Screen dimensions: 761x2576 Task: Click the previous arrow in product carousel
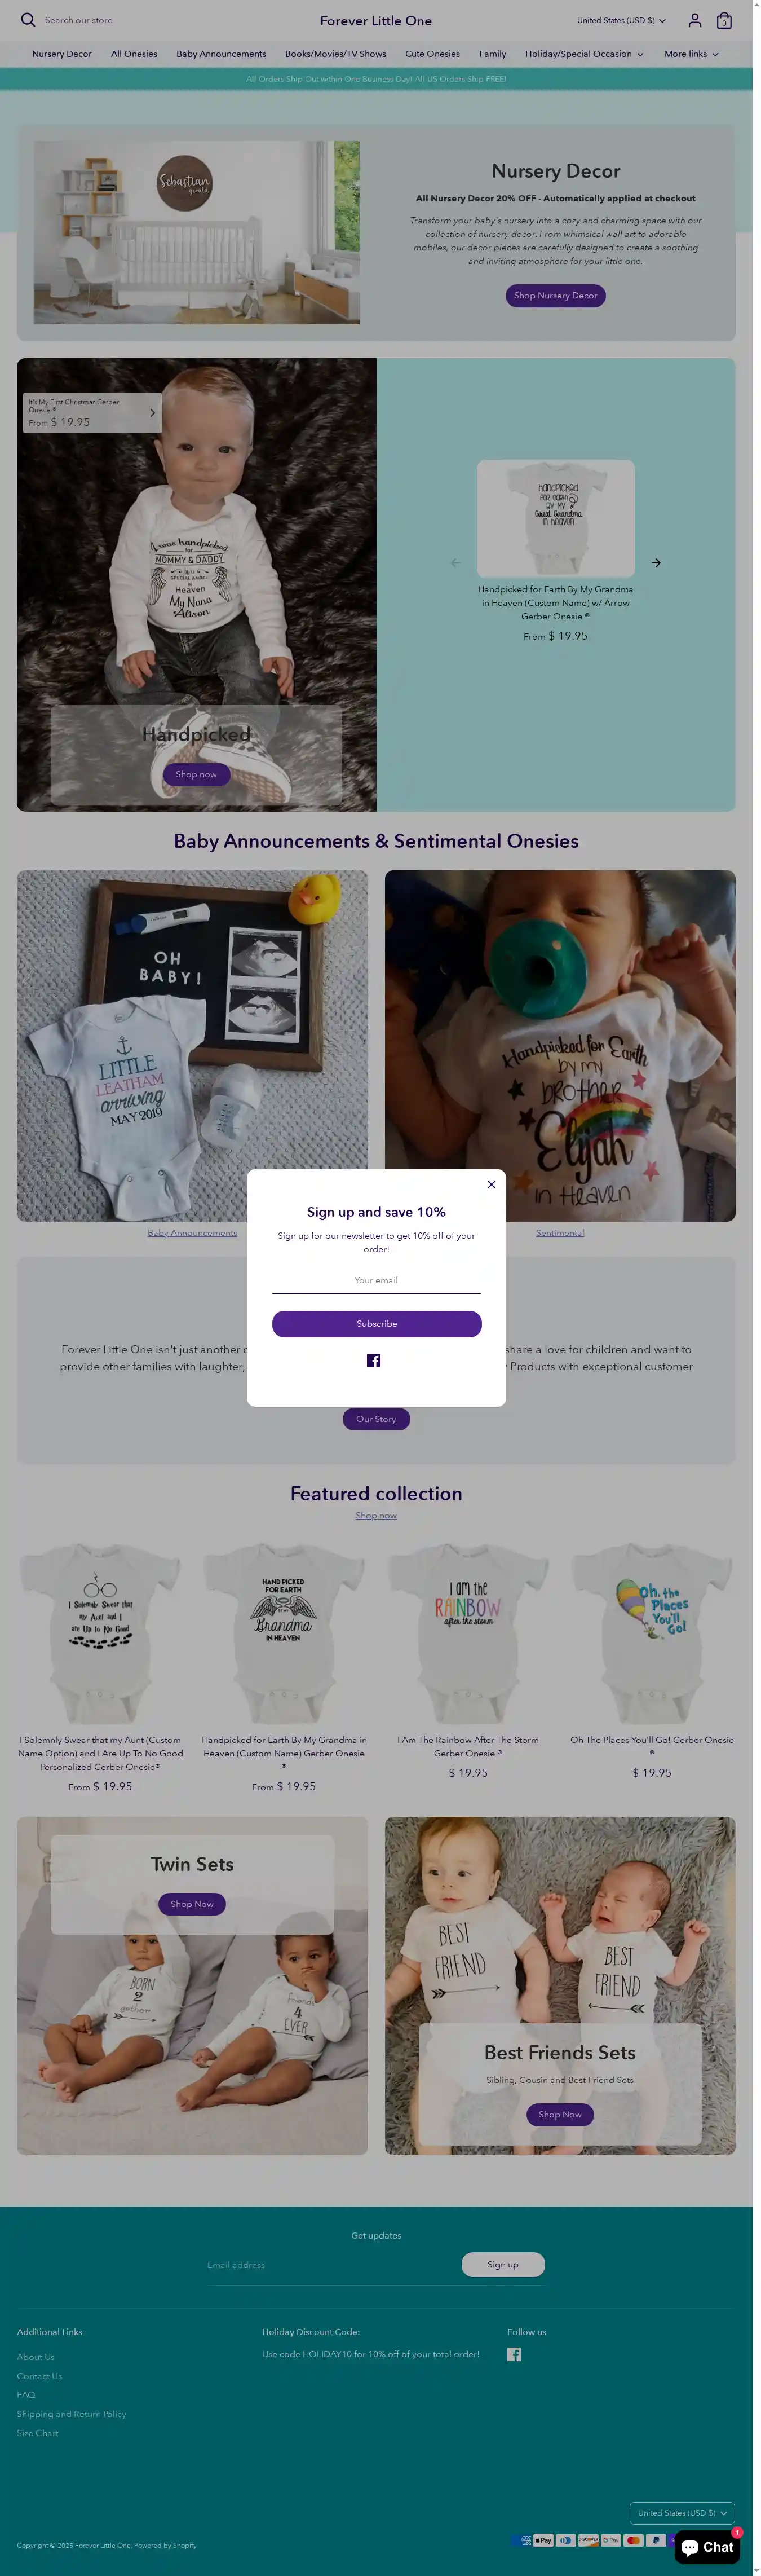tap(456, 563)
